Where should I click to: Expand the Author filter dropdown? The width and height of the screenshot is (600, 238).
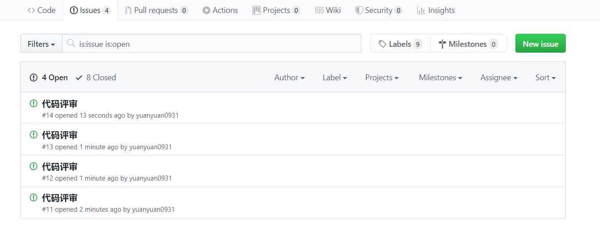coord(289,78)
